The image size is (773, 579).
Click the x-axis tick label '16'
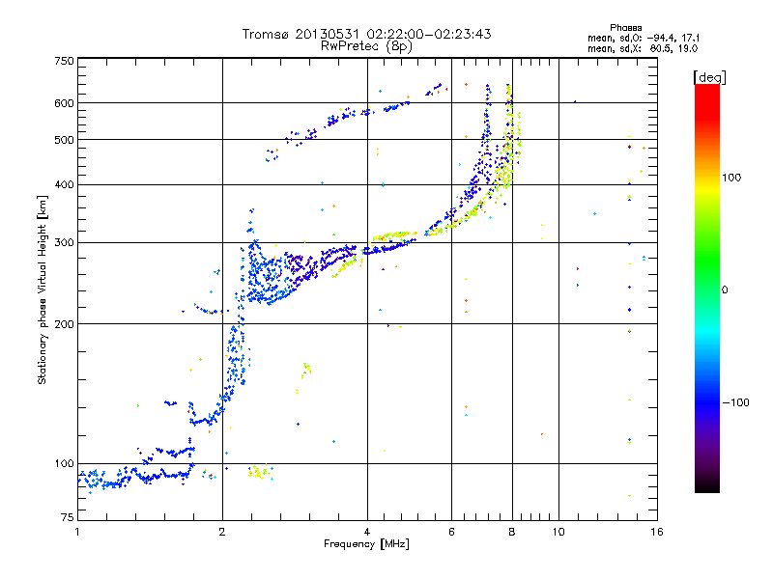(657, 532)
